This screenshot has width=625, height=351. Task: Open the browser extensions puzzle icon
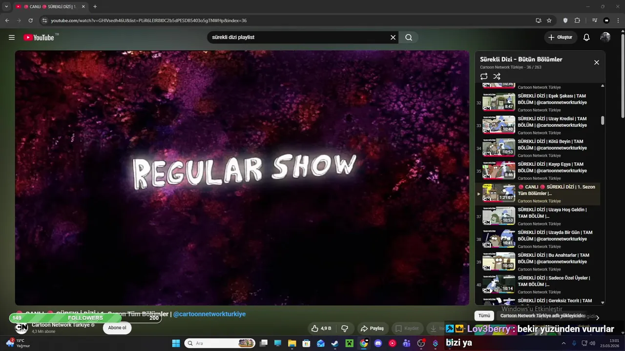point(577,20)
